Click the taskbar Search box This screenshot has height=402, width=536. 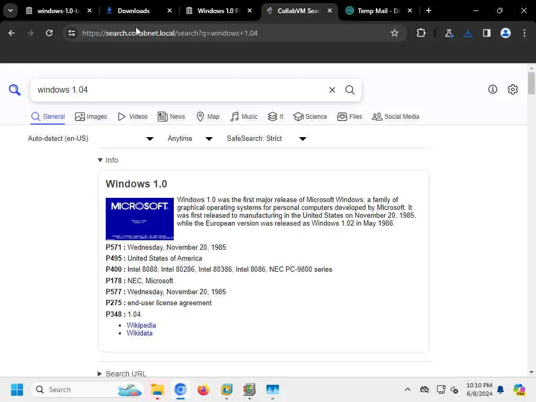[87, 389]
